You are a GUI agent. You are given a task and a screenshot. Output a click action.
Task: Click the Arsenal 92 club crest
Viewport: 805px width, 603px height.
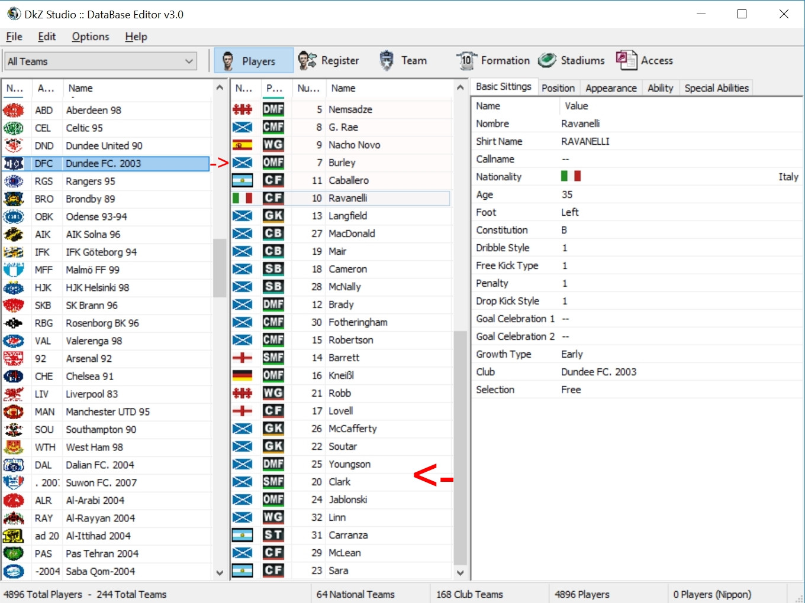[x=14, y=358]
